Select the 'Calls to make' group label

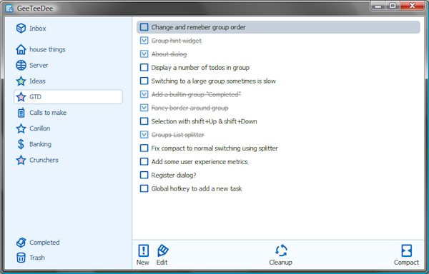[x=48, y=113]
